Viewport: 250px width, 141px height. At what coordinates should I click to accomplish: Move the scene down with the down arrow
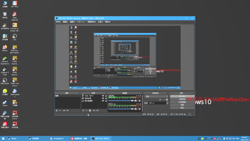click(x=68, y=110)
